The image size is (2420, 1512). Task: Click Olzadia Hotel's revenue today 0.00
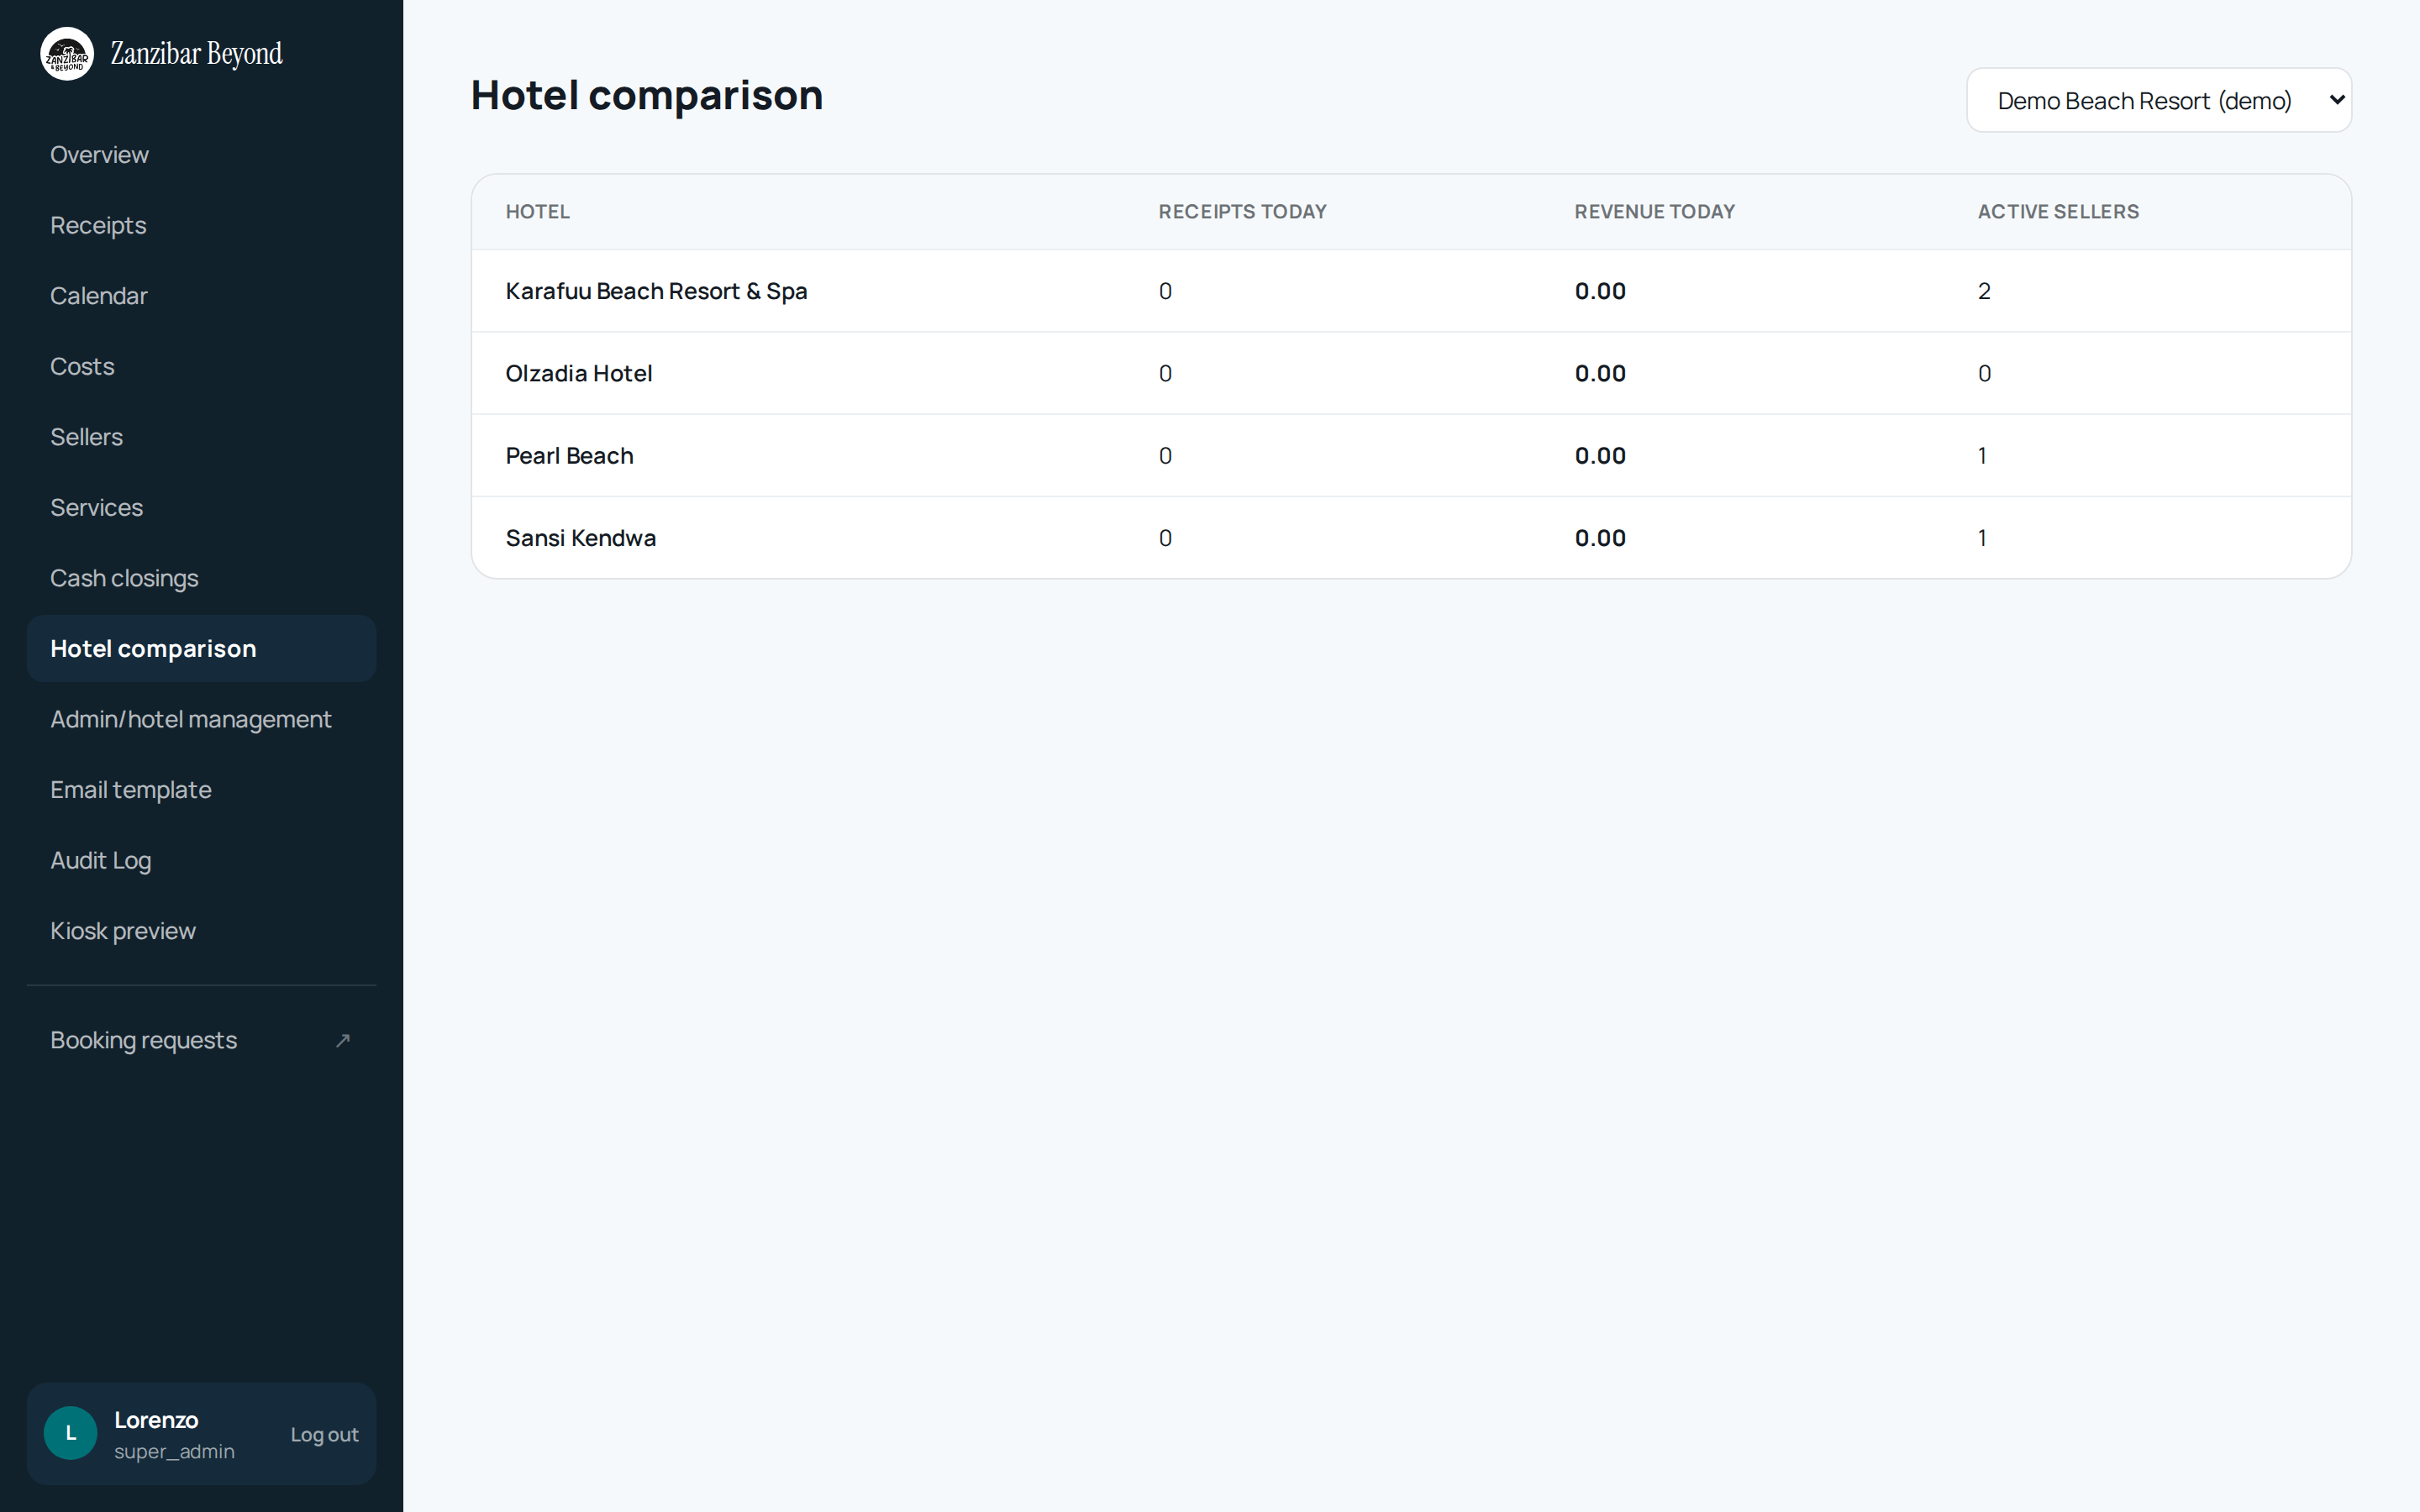(x=1600, y=373)
